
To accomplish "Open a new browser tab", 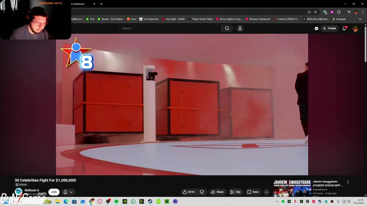I will (x=101, y=4).
